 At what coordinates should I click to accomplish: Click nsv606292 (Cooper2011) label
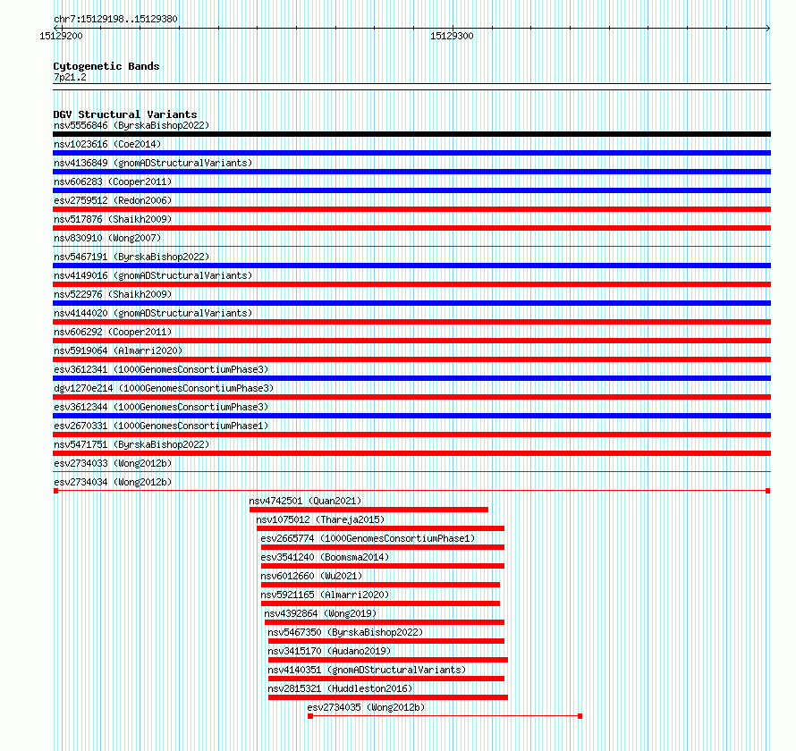coord(113,332)
